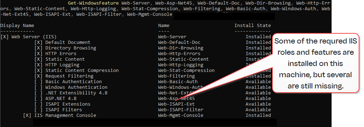Click the [X] marker for IIS Management Console
This screenshot has width=364, height=127.
pos(27,115)
